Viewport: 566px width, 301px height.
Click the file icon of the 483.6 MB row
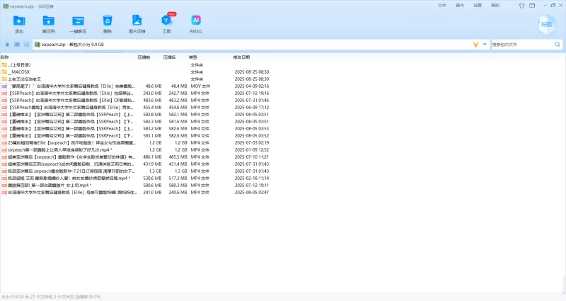point(4,100)
